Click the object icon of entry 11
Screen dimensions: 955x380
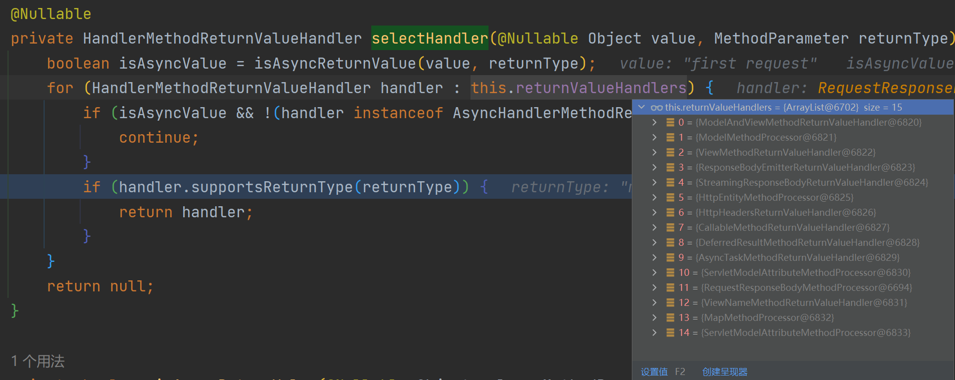(670, 287)
